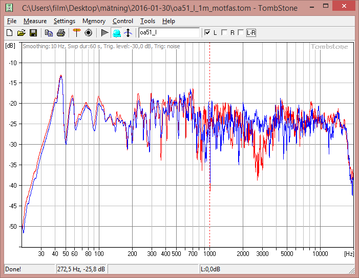Viewport: 359px width, 278px height.
Task: Enable the R channel checkbox
Action: point(224,33)
